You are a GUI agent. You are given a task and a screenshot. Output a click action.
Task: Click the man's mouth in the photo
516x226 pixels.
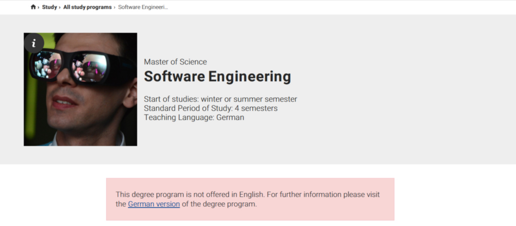[x=64, y=102]
